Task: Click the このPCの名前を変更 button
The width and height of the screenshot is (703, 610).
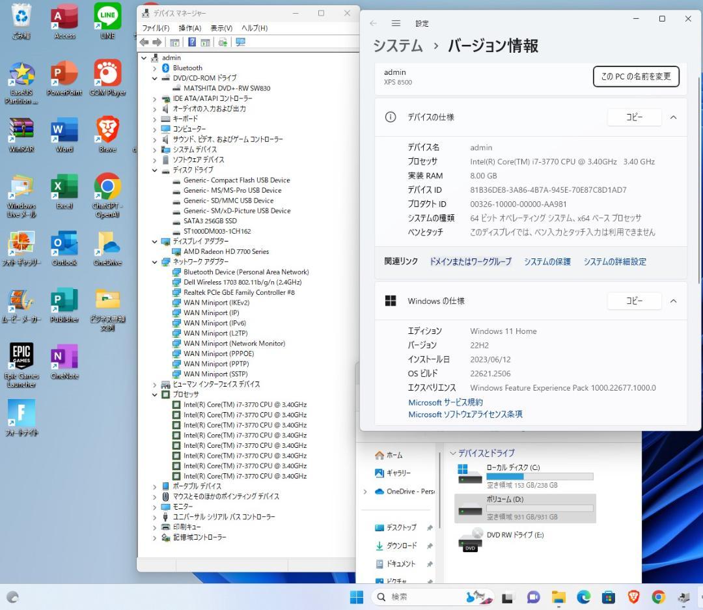Action: pos(635,76)
